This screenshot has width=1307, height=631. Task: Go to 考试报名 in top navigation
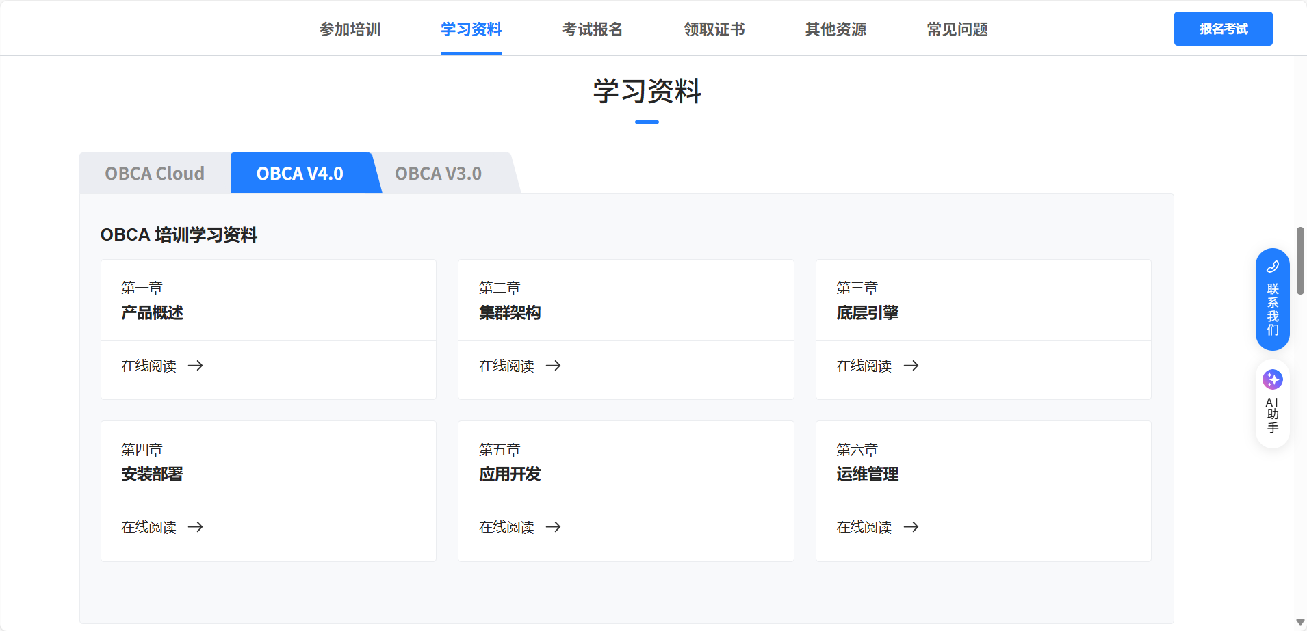click(x=593, y=29)
